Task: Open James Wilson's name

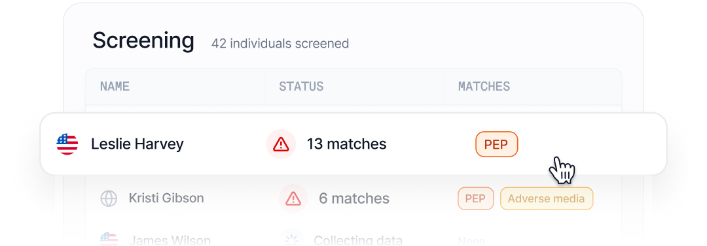Action: (170, 240)
